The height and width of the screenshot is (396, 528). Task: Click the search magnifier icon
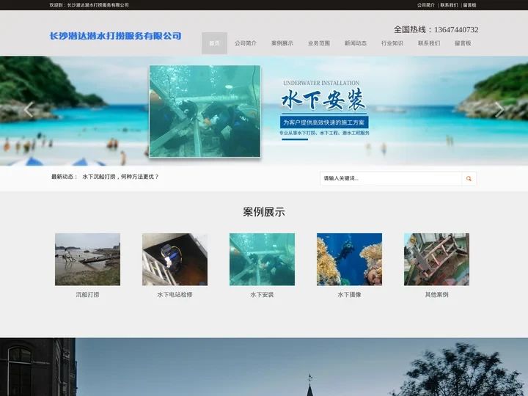[x=469, y=178]
